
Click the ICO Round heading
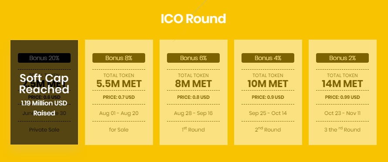click(193, 19)
